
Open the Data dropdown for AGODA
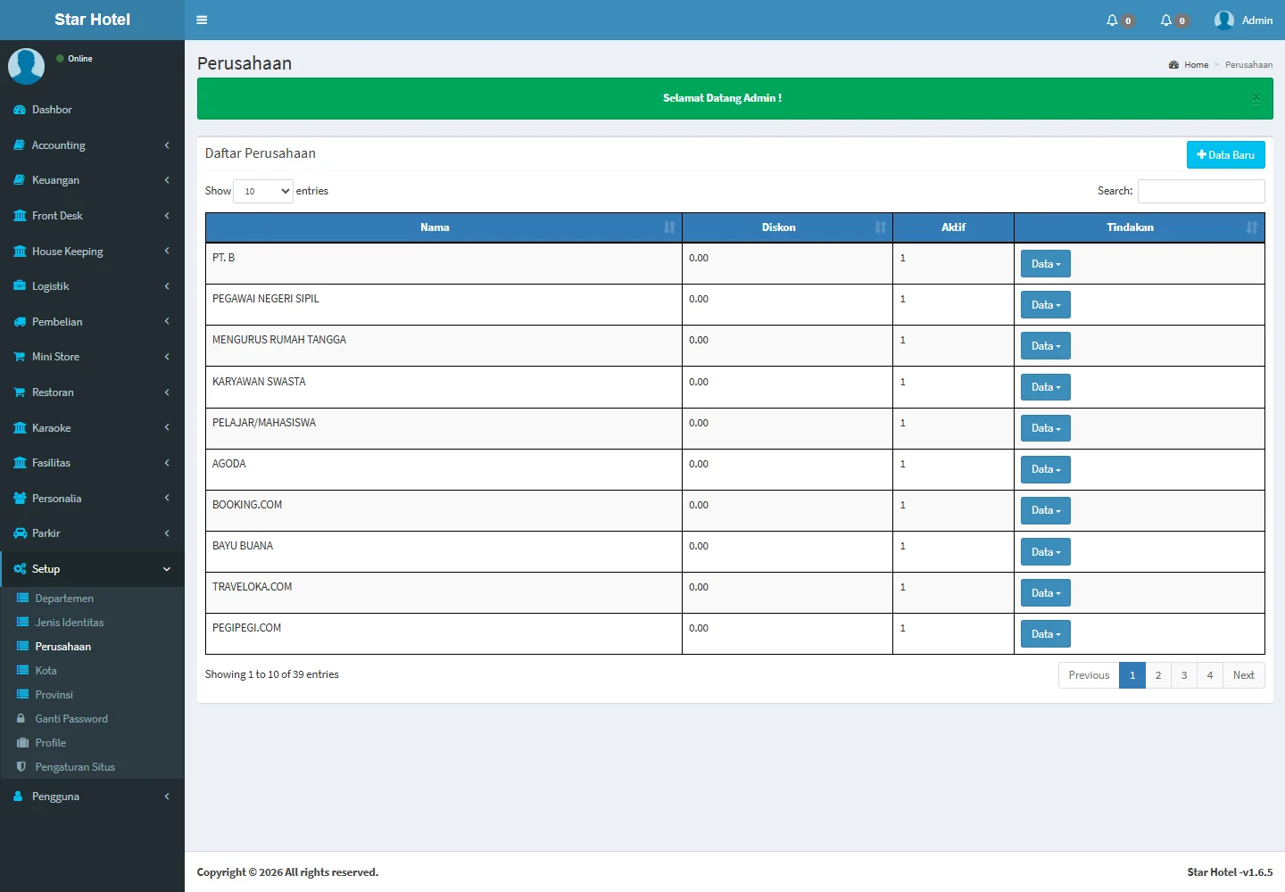click(x=1045, y=469)
